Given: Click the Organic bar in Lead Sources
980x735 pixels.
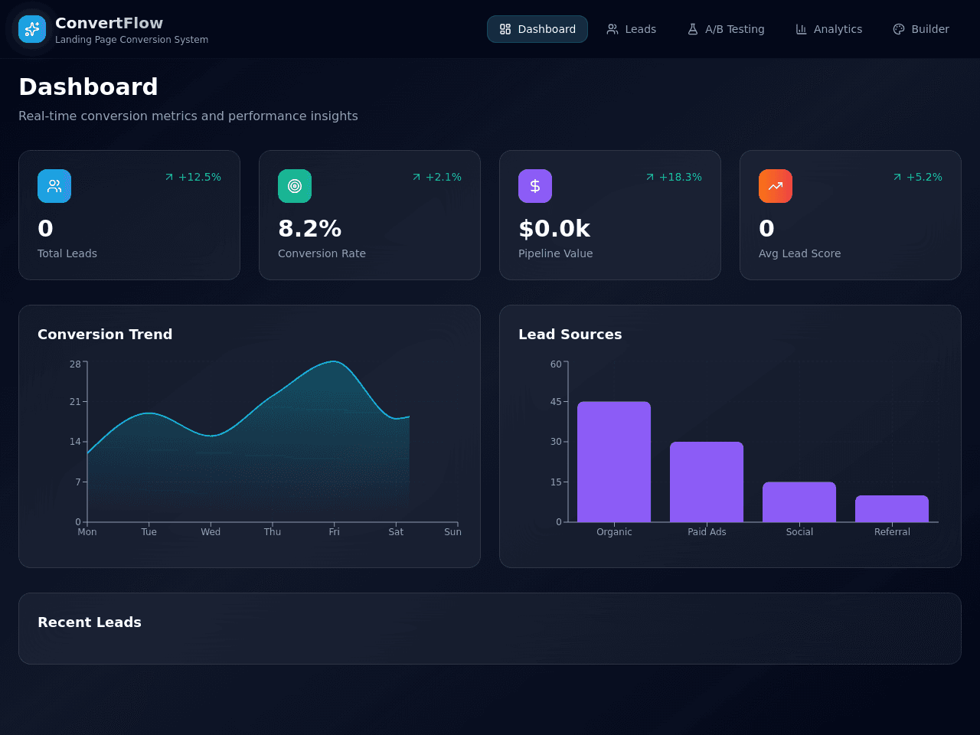Looking at the screenshot, I should point(614,462).
